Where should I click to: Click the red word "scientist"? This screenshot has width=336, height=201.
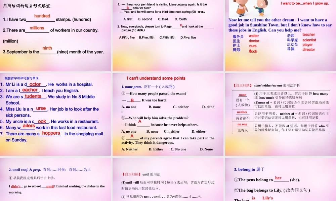tap(309, 40)
